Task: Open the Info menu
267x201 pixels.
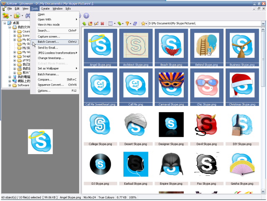Action: (68, 8)
